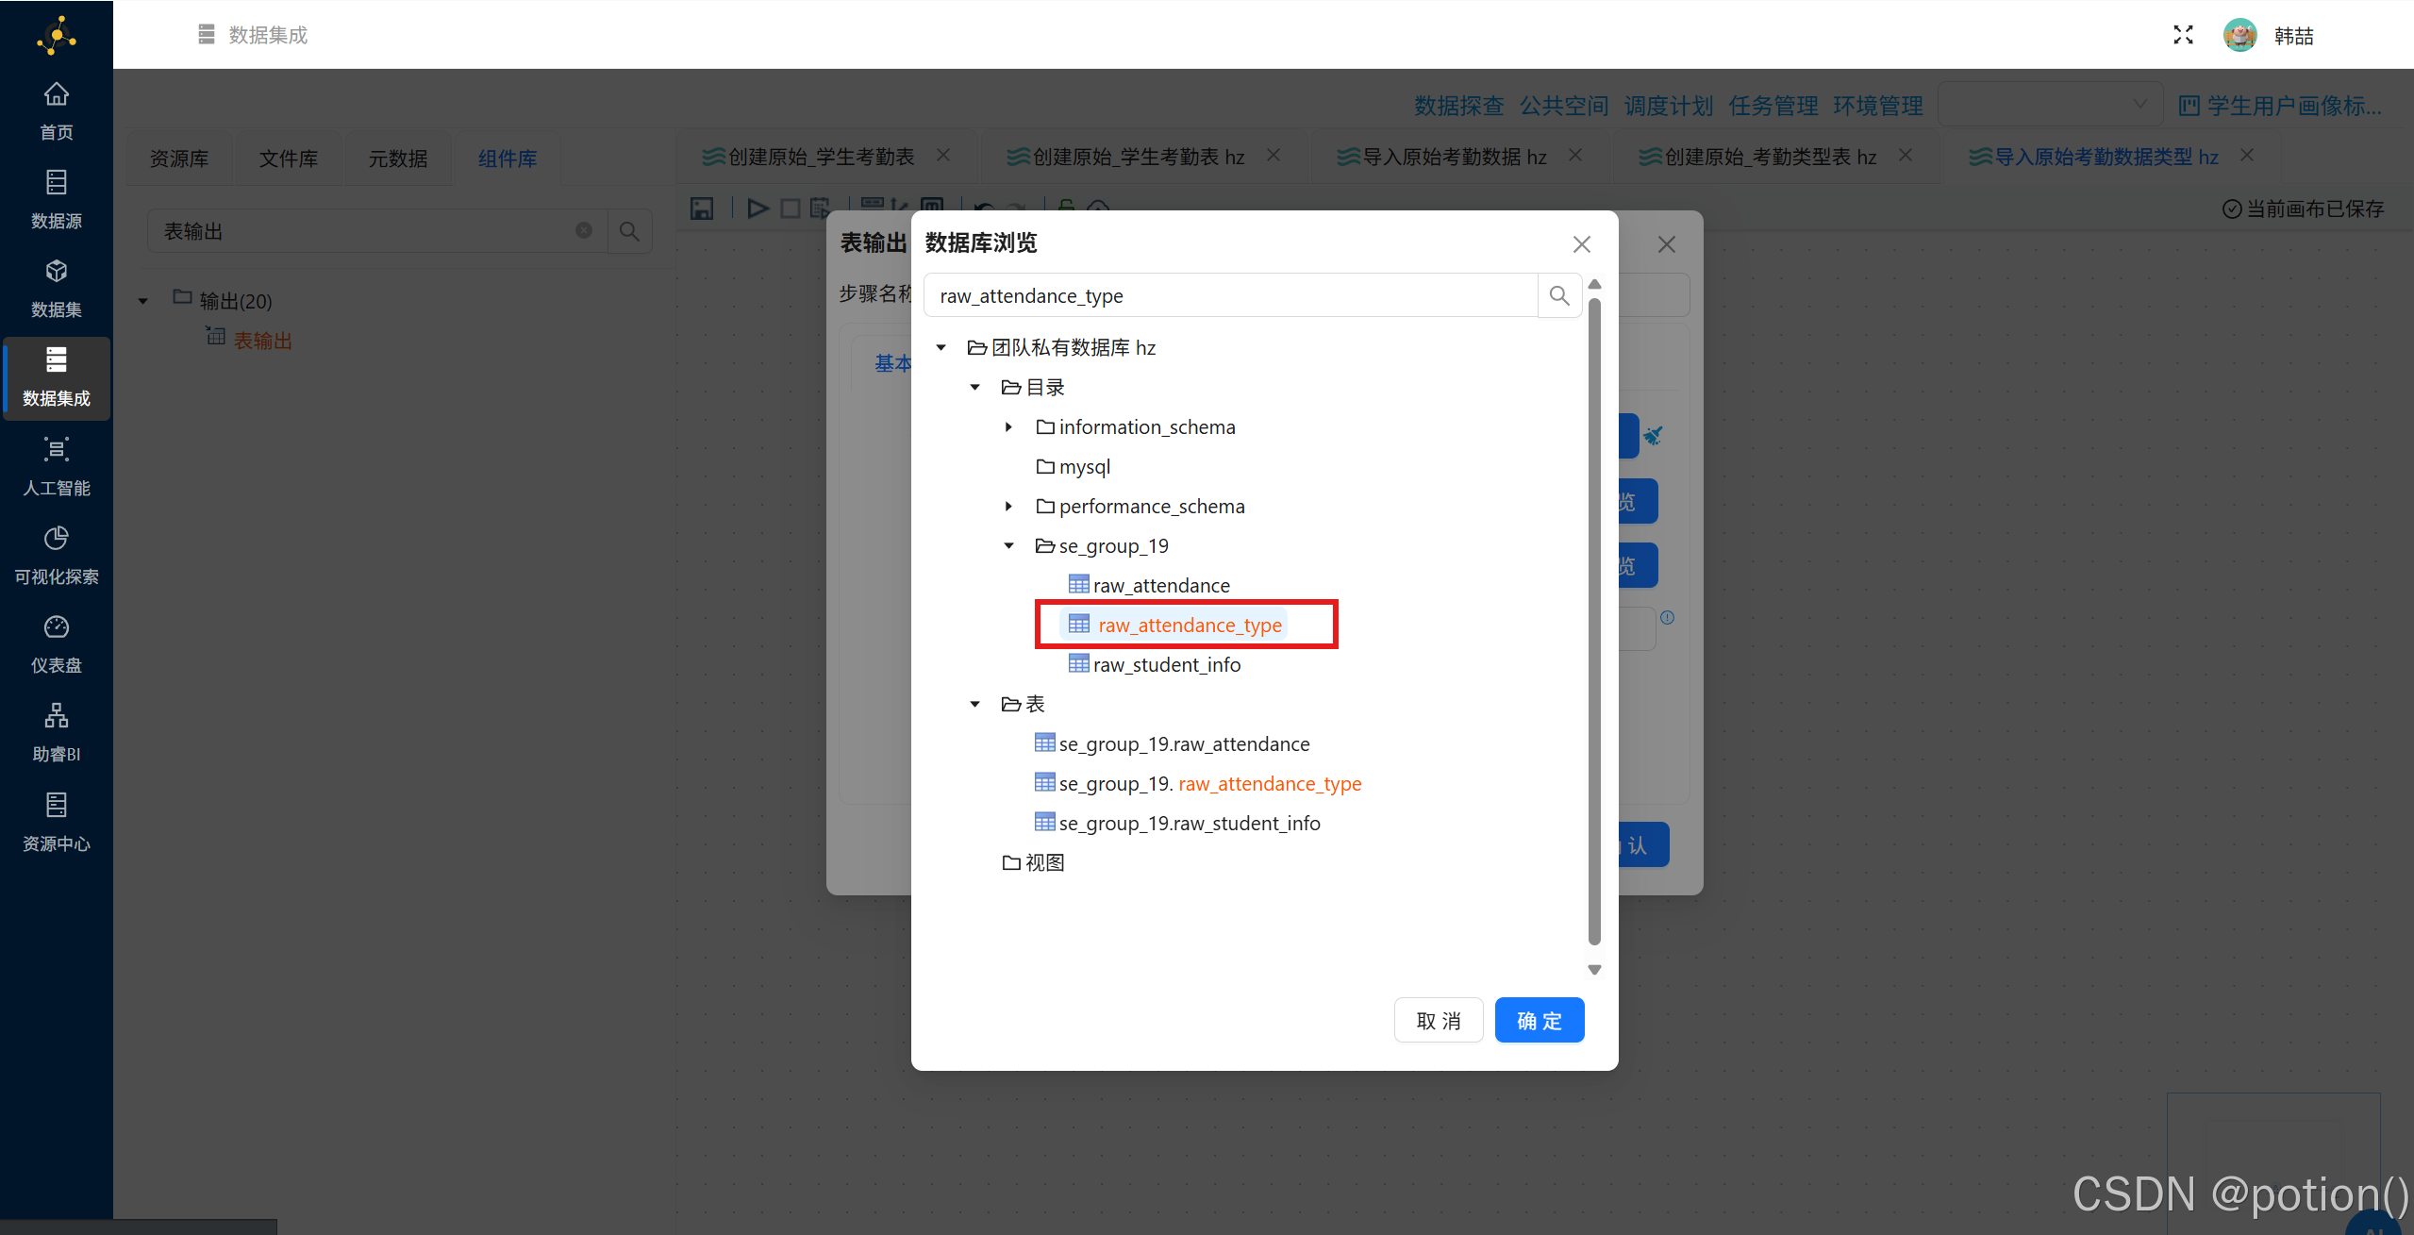The image size is (2414, 1235).
Task: Open the 资源中心 resource center
Action: click(57, 822)
